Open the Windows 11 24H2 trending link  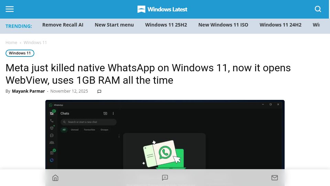pos(280,25)
